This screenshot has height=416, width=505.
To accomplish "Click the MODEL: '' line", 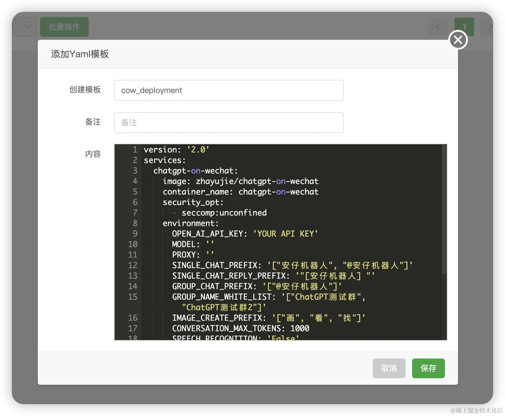I will [x=193, y=244].
